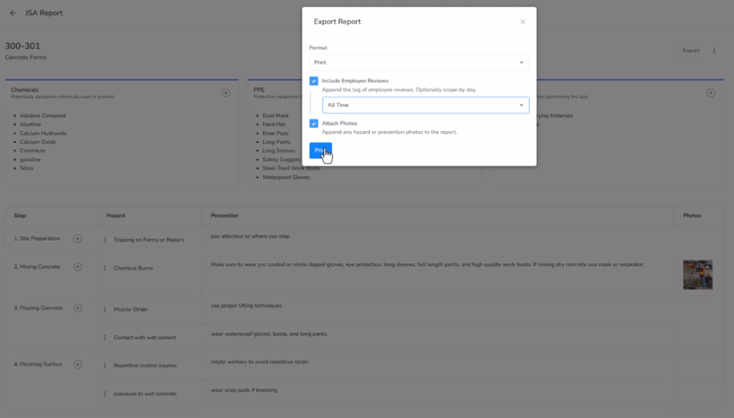
Task: Open options for Chemical Burns hazard
Action: point(105,268)
